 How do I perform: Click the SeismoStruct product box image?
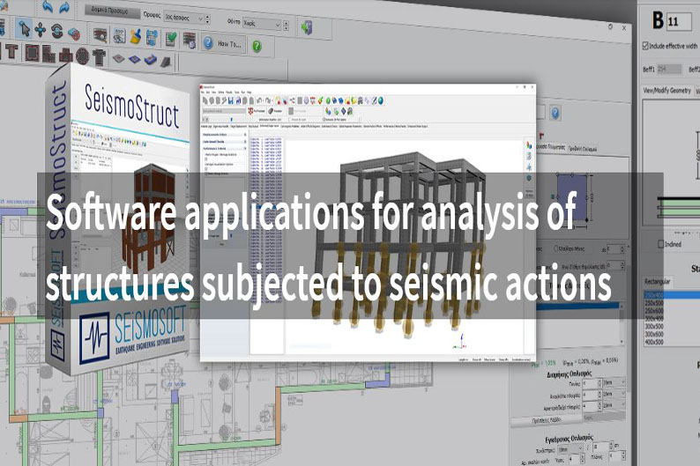(x=118, y=218)
